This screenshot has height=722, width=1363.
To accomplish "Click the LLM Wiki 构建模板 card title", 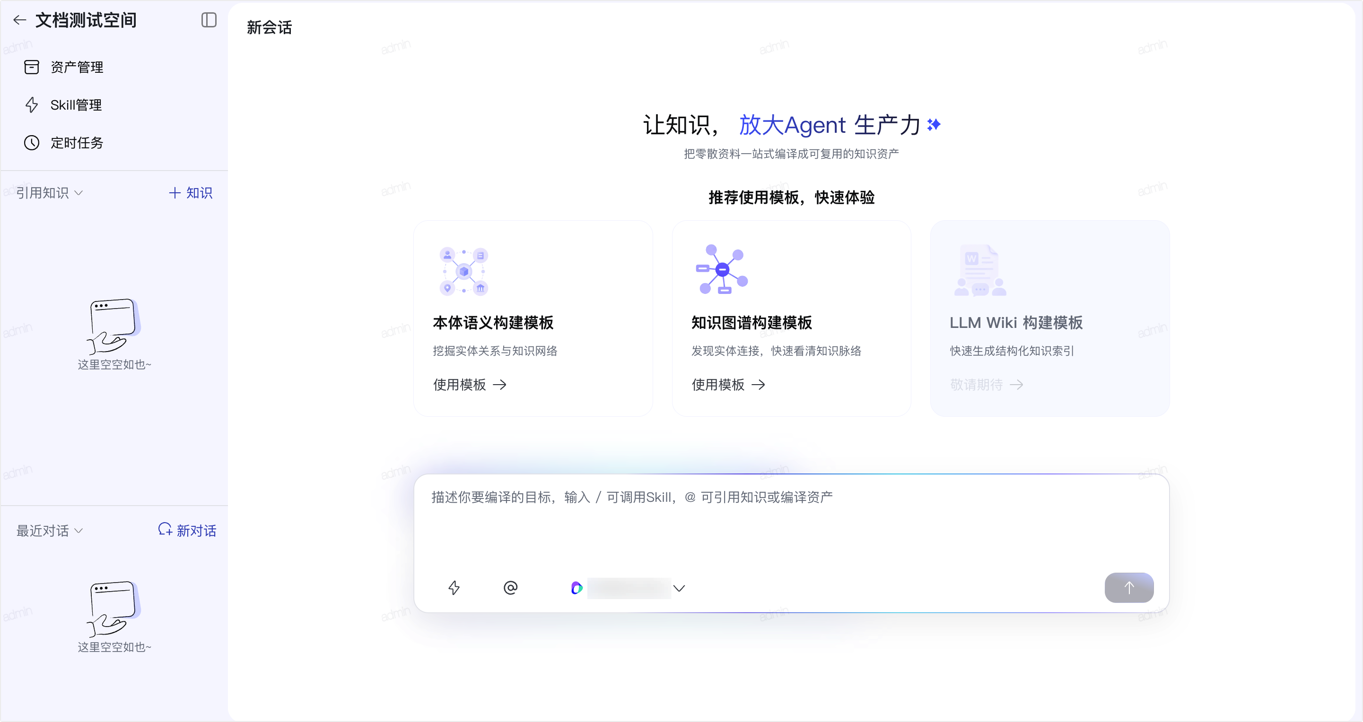I will pyautogui.click(x=1016, y=322).
